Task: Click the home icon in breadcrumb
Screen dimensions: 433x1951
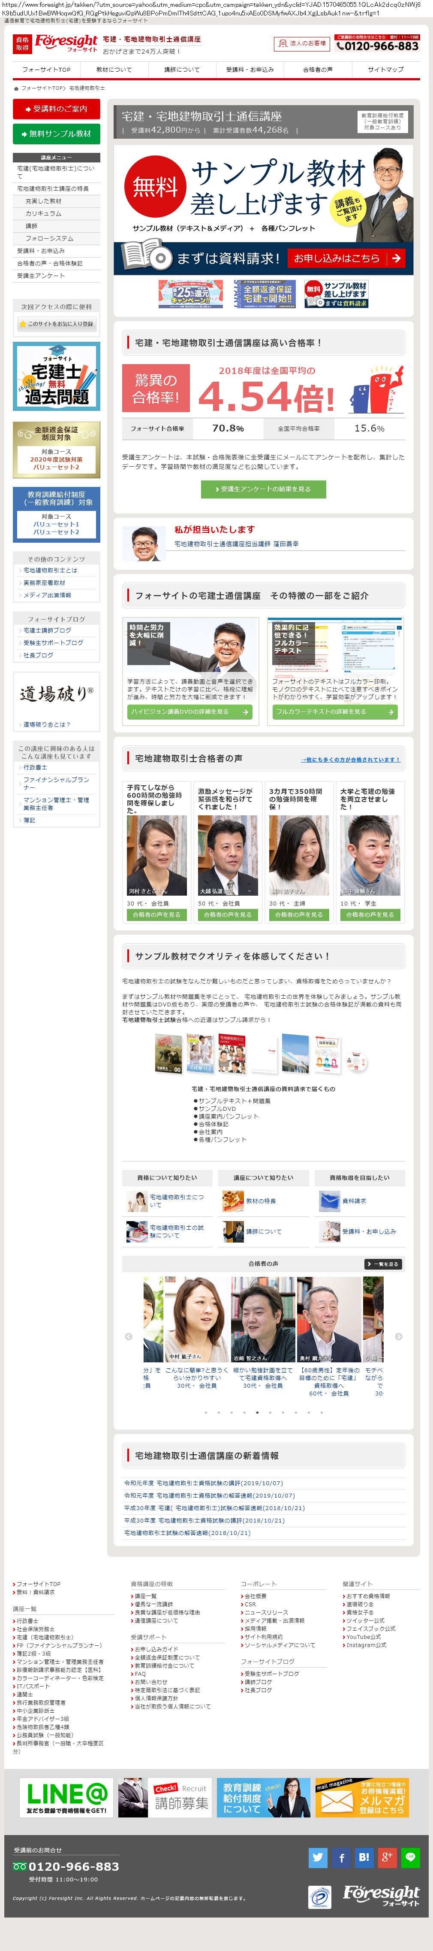Action: tap(16, 88)
